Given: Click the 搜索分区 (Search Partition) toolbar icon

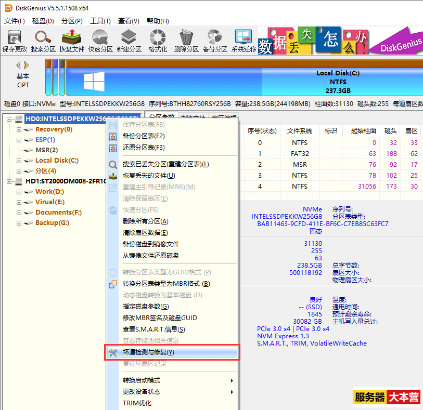Looking at the screenshot, I should point(43,41).
